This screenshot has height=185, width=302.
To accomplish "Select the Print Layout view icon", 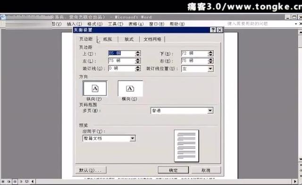I will point(15,181).
